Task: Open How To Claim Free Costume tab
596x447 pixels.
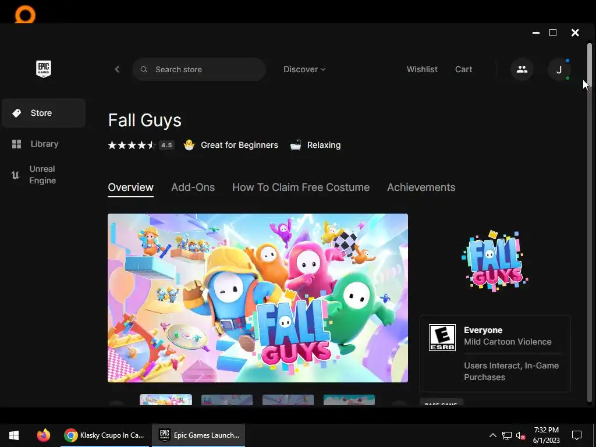Action: pos(301,187)
